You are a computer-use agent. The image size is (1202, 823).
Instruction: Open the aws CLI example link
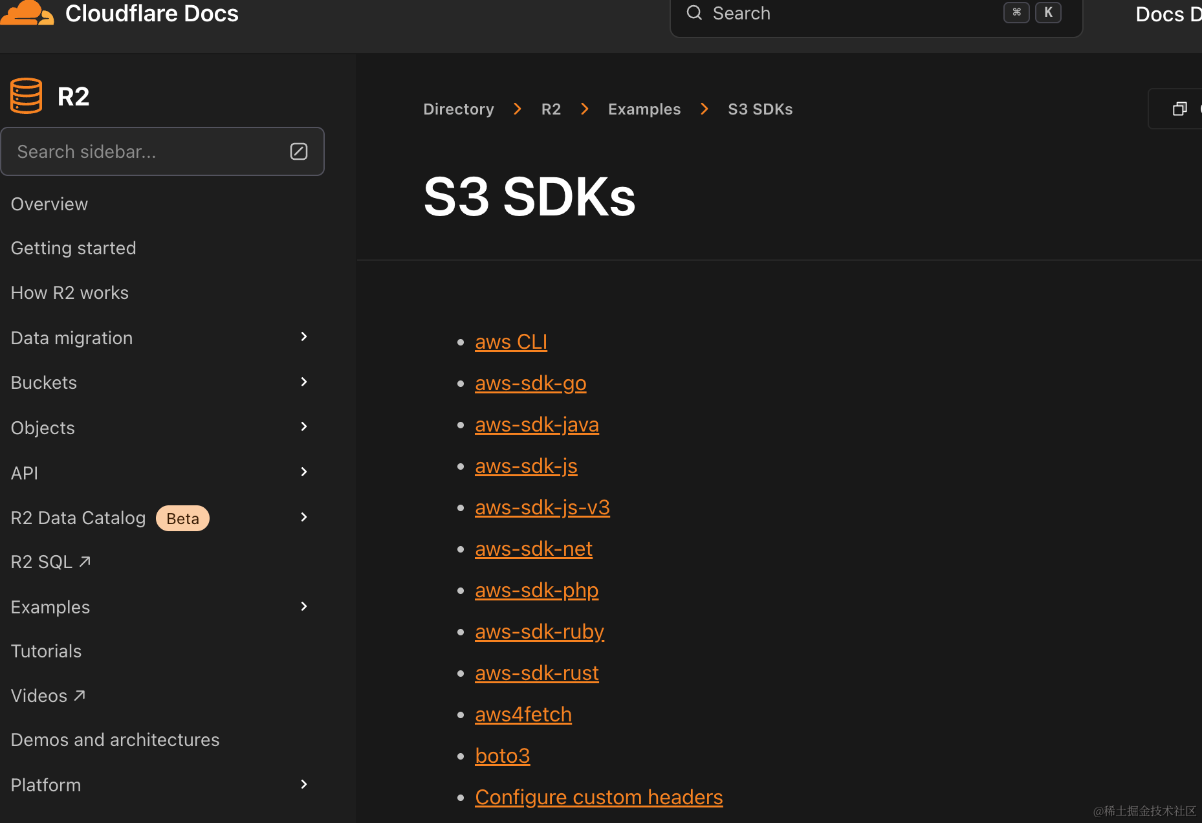point(511,342)
